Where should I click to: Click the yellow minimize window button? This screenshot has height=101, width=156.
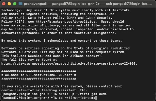pyautogui.click(x=9, y=4)
